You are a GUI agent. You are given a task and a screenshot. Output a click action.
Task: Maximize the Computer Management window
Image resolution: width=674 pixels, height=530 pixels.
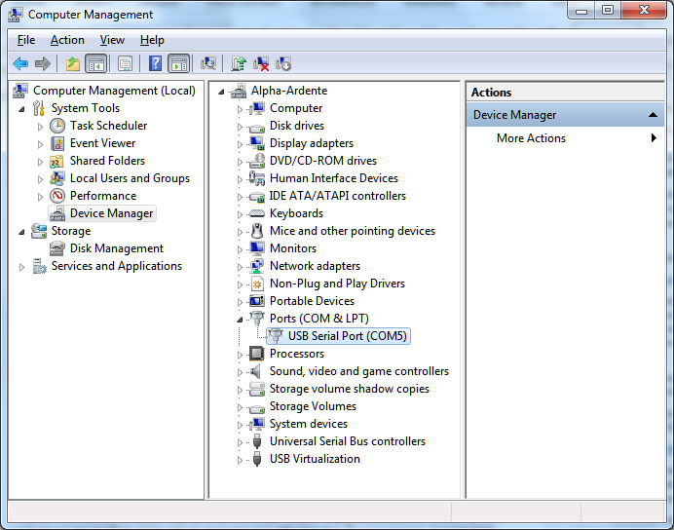(608, 10)
